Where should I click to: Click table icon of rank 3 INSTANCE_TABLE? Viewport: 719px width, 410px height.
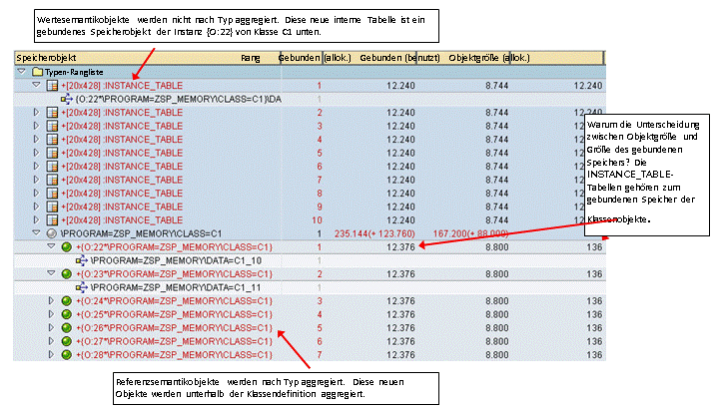click(52, 126)
